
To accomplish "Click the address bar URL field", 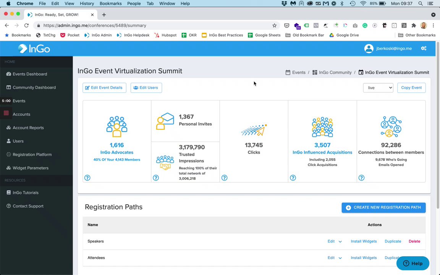I will 157,26.
